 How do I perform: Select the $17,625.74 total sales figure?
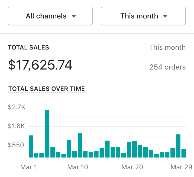(x=40, y=65)
